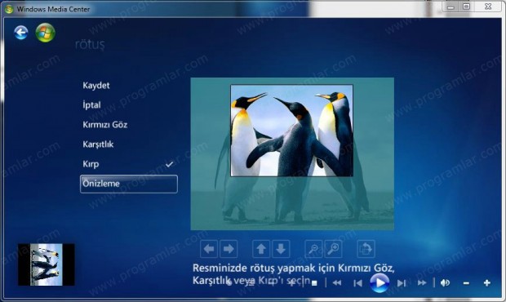Decrease volume with the minus button
Screen dimensions: 506x302
[x=466, y=283]
